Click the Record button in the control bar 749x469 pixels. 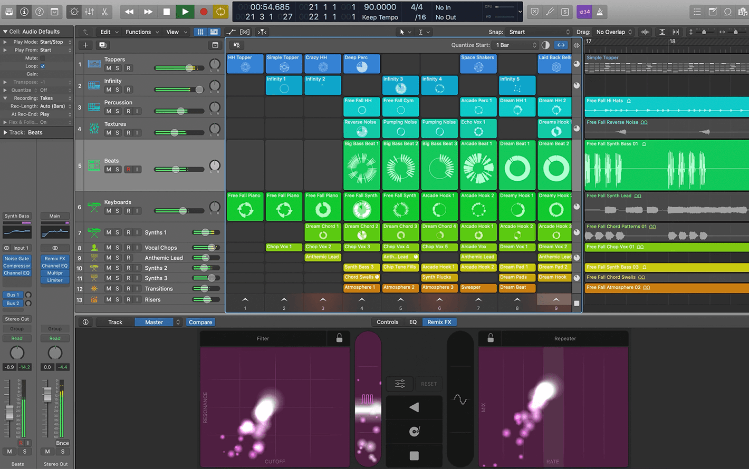click(x=203, y=11)
